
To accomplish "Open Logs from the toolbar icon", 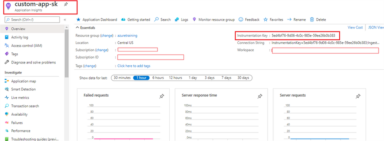I will point(177,19).
